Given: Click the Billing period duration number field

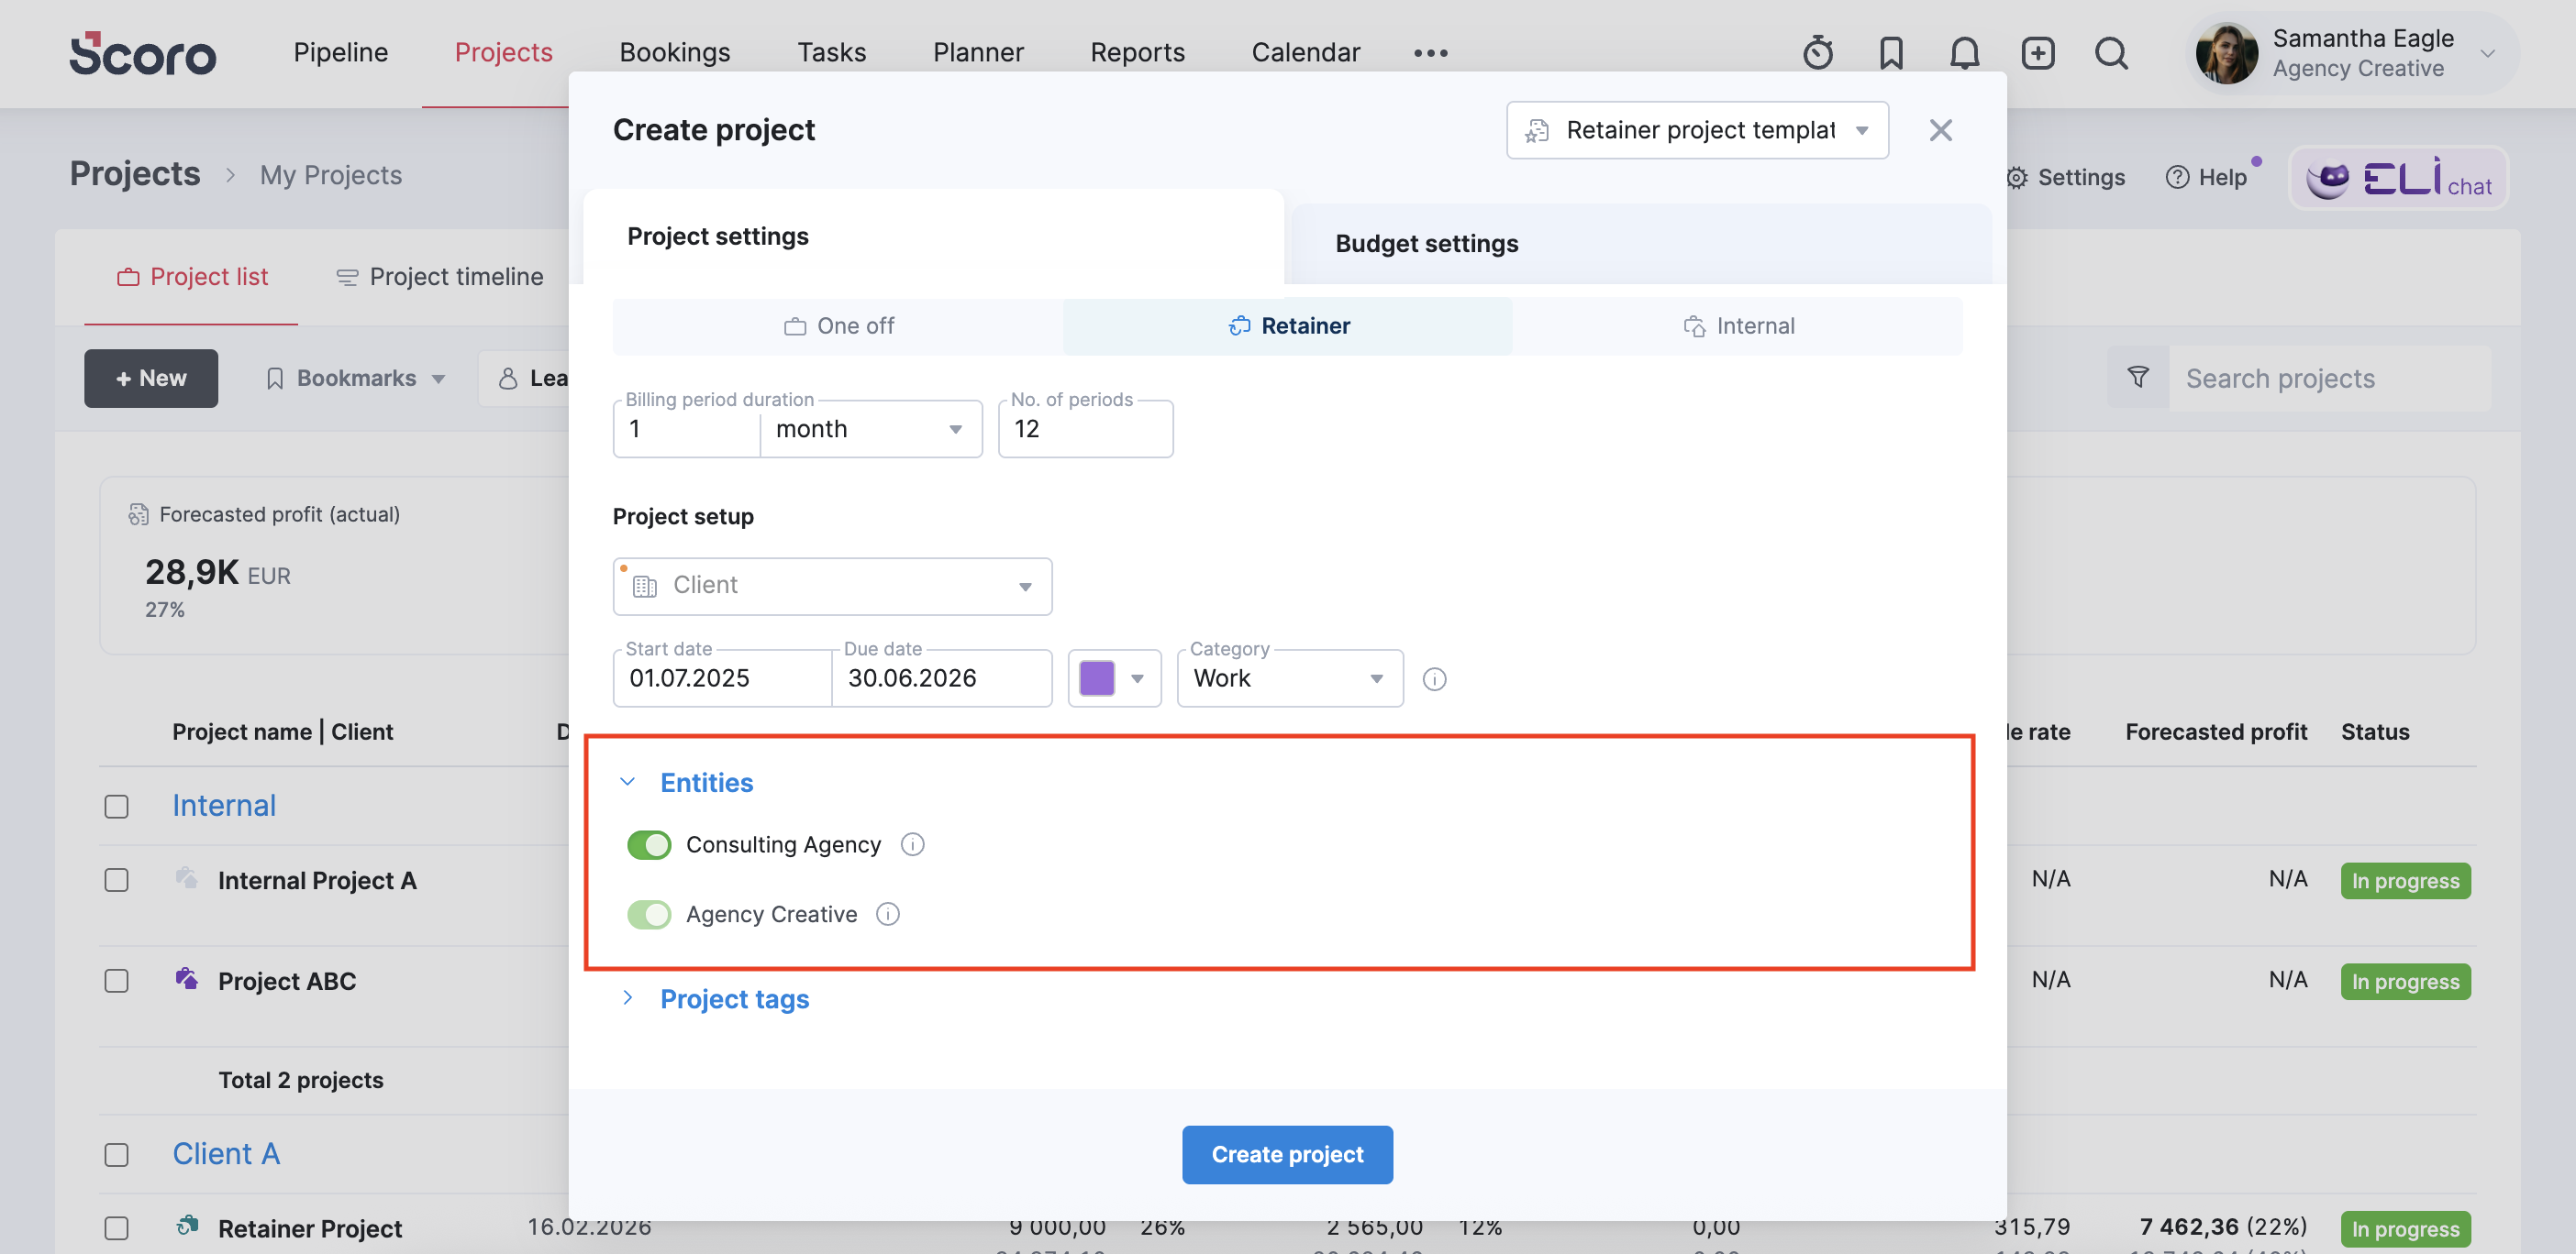Looking at the screenshot, I should coord(686,429).
